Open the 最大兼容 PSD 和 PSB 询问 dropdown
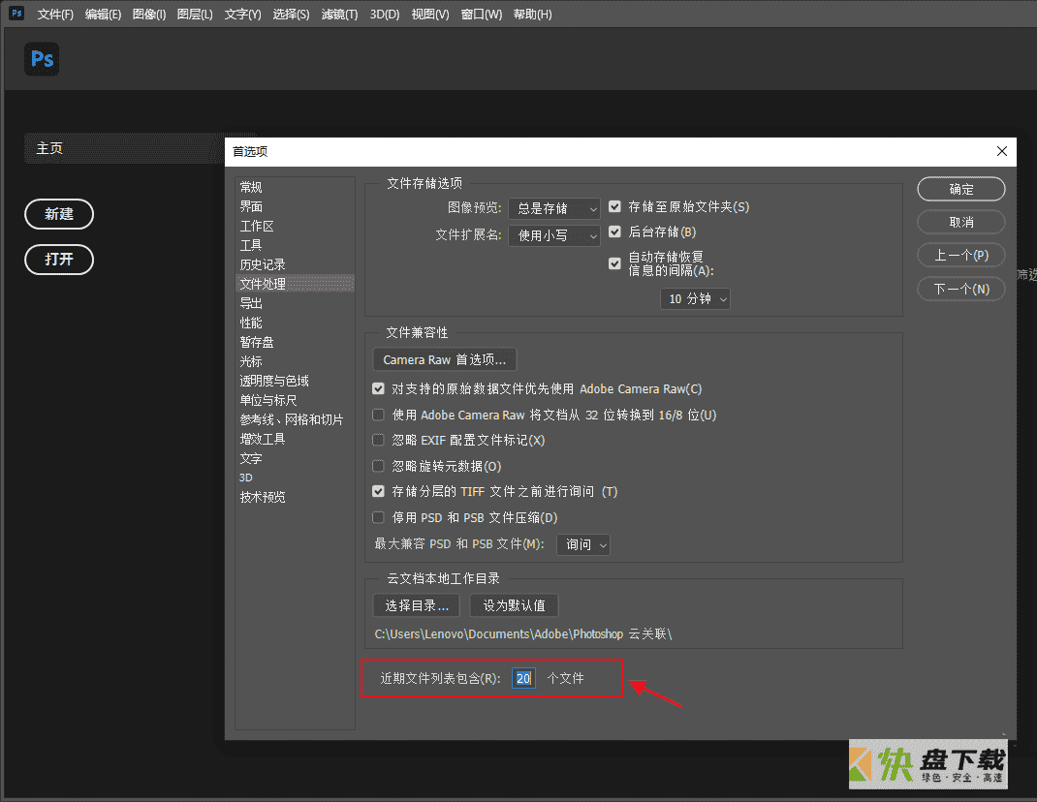 583,544
